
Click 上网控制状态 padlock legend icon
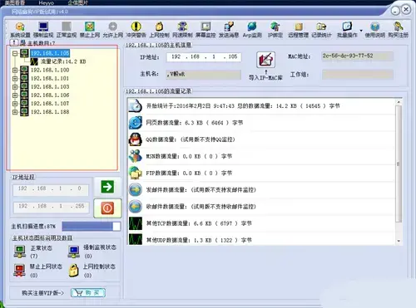click(x=74, y=271)
